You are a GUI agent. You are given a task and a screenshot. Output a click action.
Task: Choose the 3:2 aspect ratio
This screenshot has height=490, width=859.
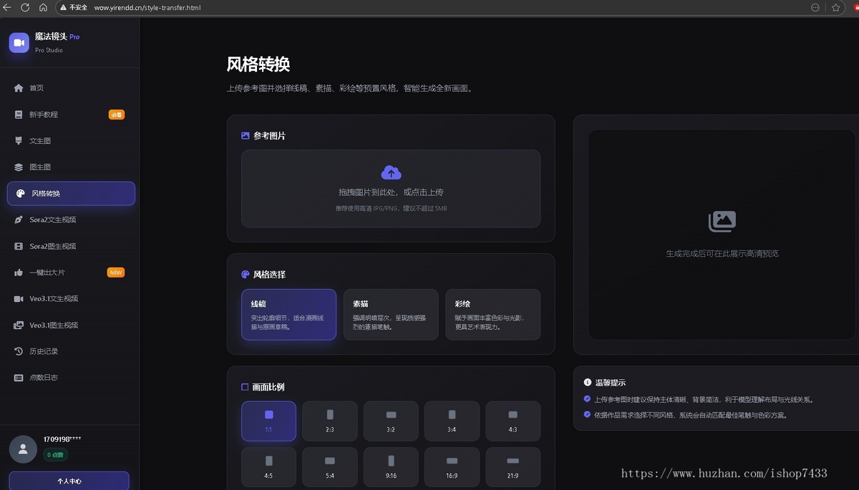pos(391,421)
